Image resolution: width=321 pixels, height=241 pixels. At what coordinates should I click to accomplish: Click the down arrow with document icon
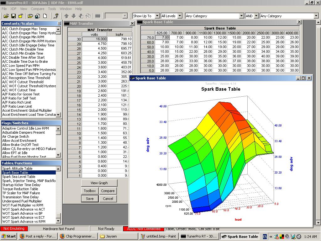pyautogui.click(x=81, y=16)
